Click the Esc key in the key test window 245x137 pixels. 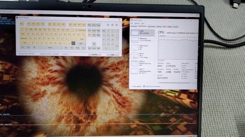tap(21, 24)
